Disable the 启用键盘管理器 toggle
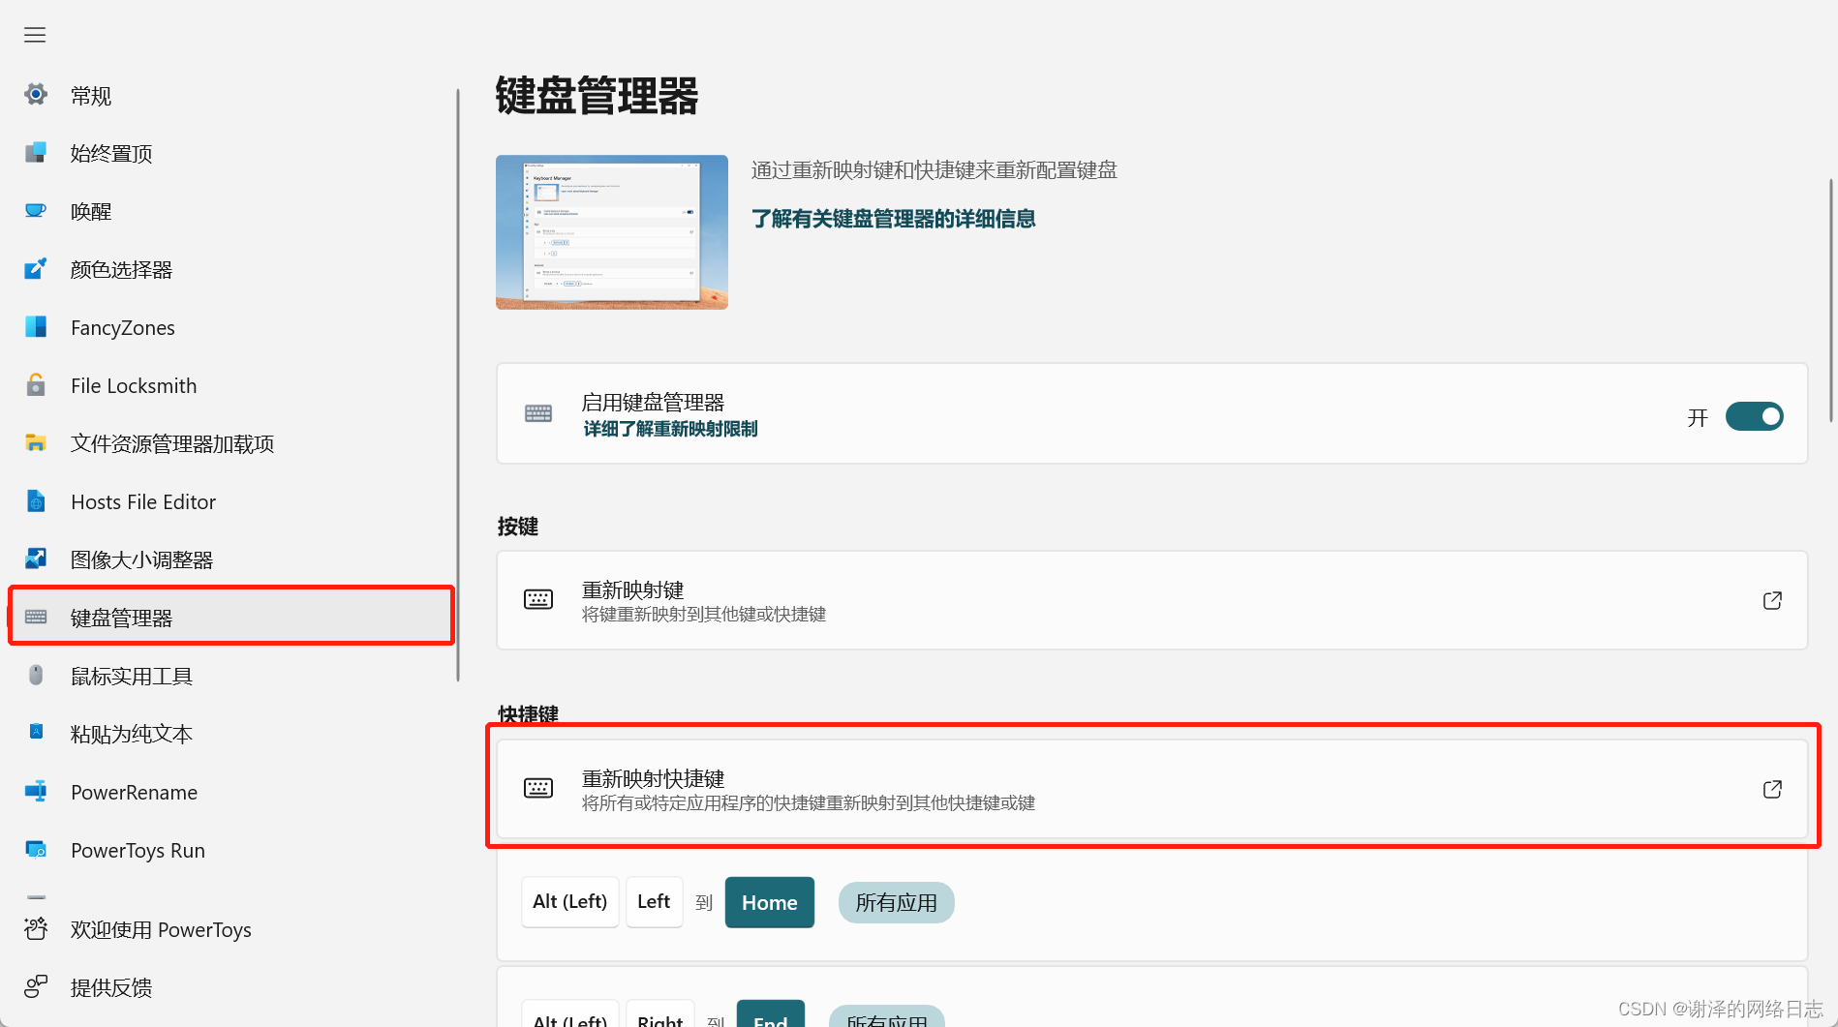The height and width of the screenshot is (1027, 1838). click(x=1753, y=416)
